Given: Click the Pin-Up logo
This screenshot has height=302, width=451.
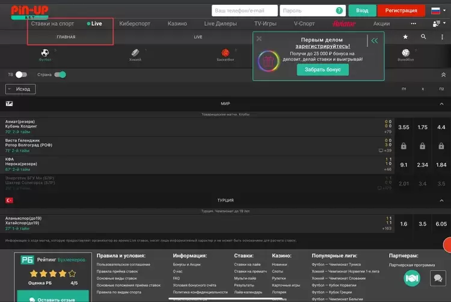Looking at the screenshot, I should coord(29,13).
